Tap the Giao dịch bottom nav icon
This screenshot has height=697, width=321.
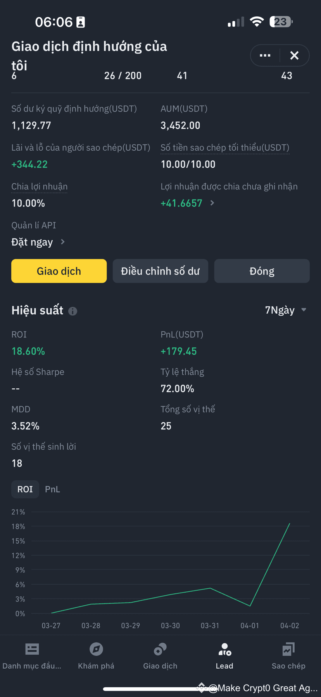coord(160,649)
